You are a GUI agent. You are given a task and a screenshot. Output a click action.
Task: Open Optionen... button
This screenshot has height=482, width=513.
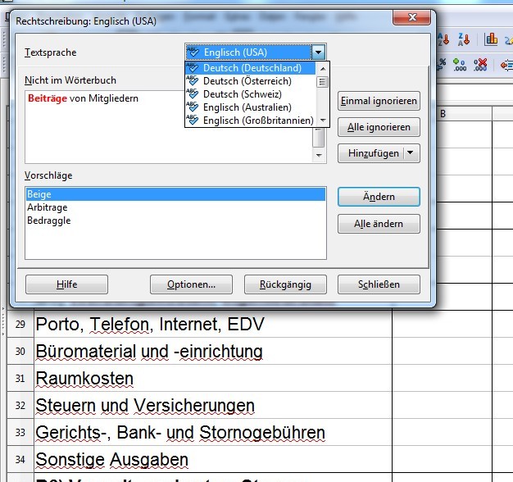(x=192, y=284)
